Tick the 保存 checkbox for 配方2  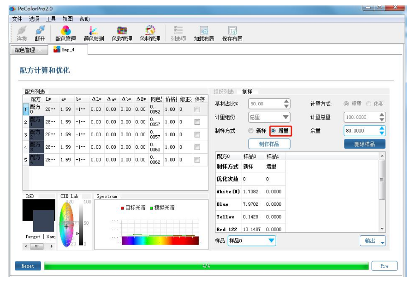[197, 135]
